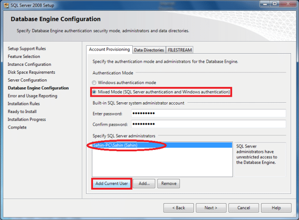Click Instance Configuration step
The width and height of the screenshot is (299, 220).
tap(29, 64)
